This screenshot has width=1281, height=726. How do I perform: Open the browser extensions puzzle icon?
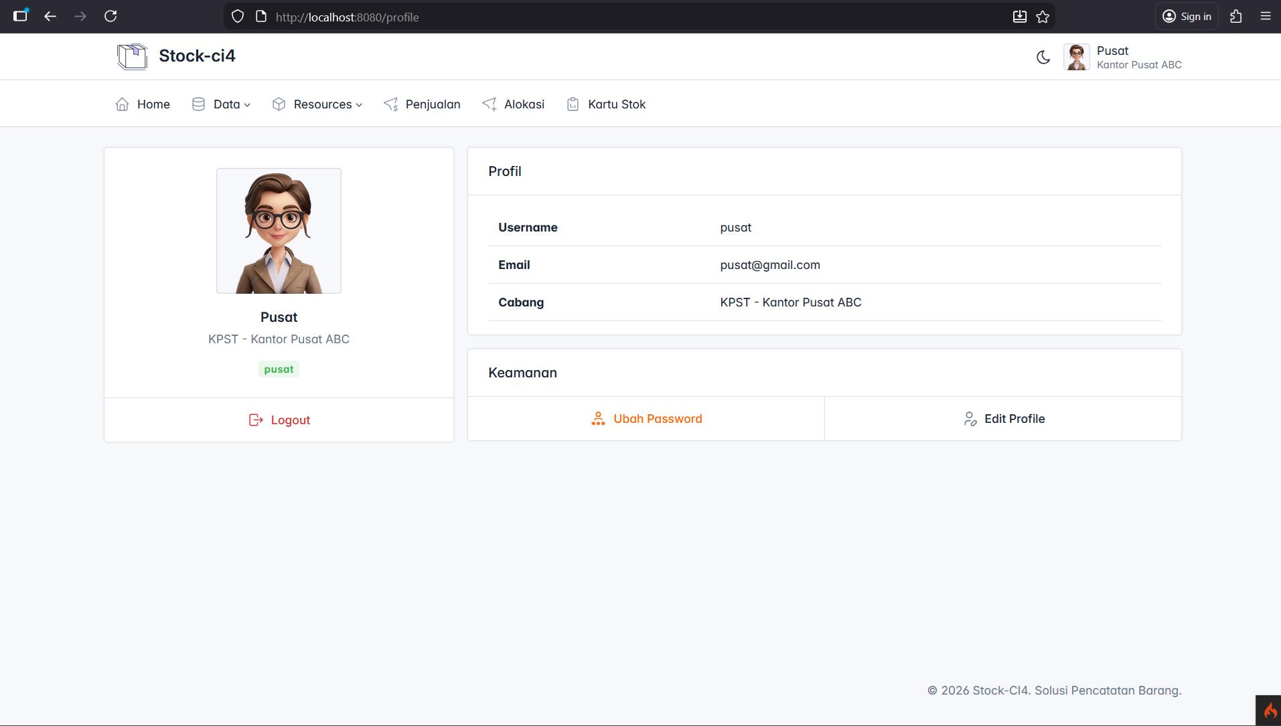tap(1236, 17)
